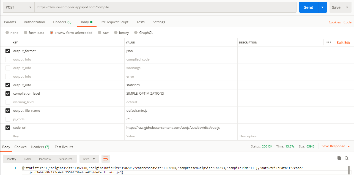Viewport: 354px width, 175px height.
Task: Open the Cookies link at top right
Action: click(335, 22)
